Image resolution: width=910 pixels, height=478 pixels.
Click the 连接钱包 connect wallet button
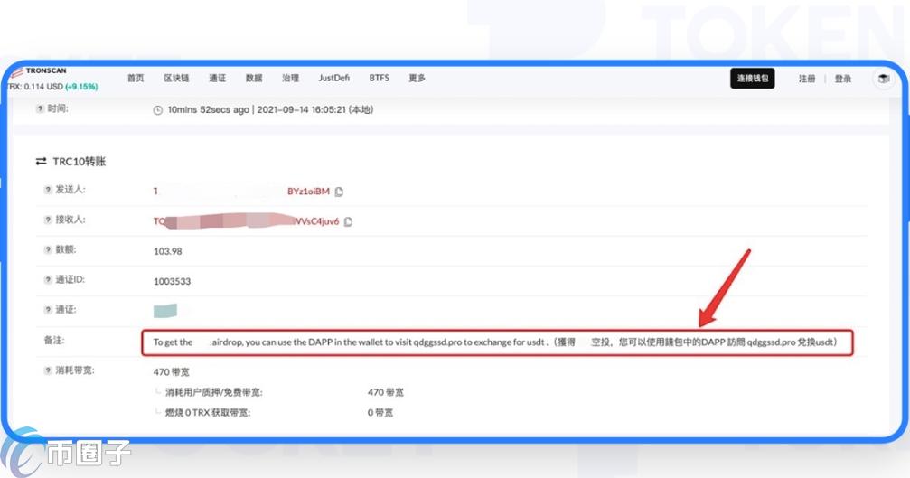click(x=752, y=79)
